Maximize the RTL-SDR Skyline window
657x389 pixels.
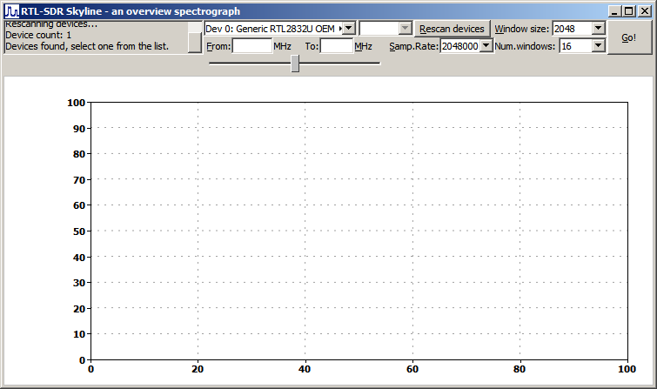629,11
